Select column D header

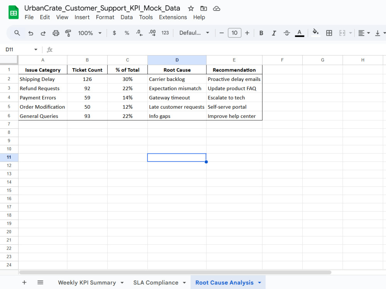click(x=177, y=60)
